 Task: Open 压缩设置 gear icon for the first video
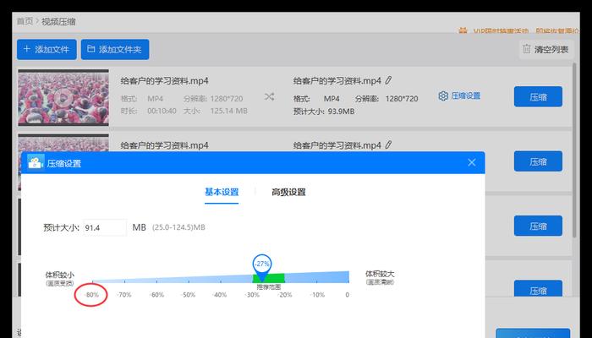[443, 96]
